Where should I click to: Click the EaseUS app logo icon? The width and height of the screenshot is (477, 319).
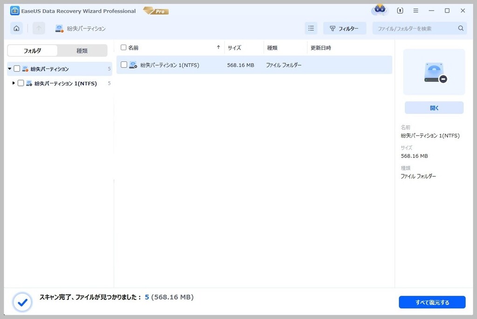coord(14,11)
